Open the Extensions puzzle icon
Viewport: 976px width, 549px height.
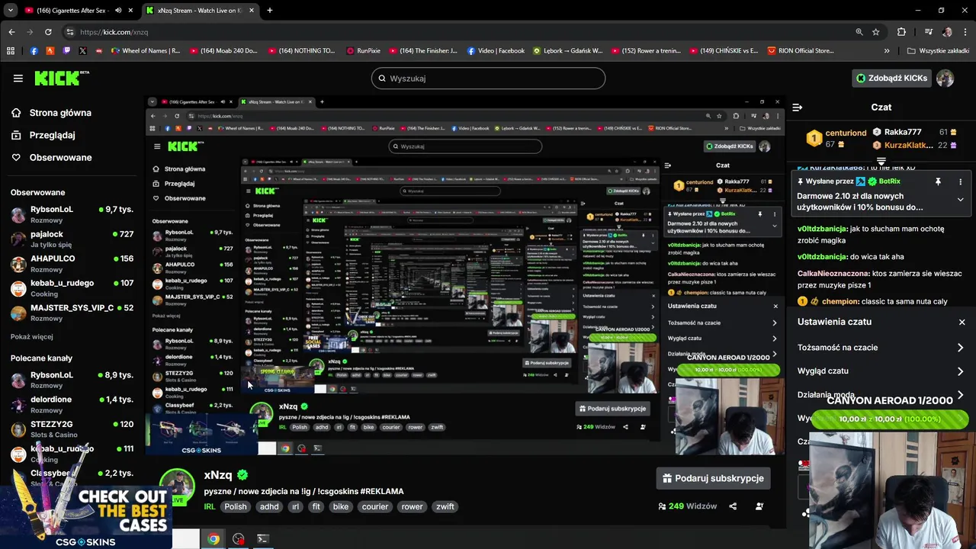click(902, 32)
